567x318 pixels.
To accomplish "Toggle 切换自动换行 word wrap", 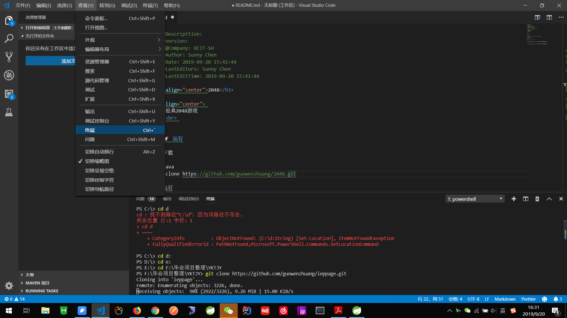I will 100,152.
